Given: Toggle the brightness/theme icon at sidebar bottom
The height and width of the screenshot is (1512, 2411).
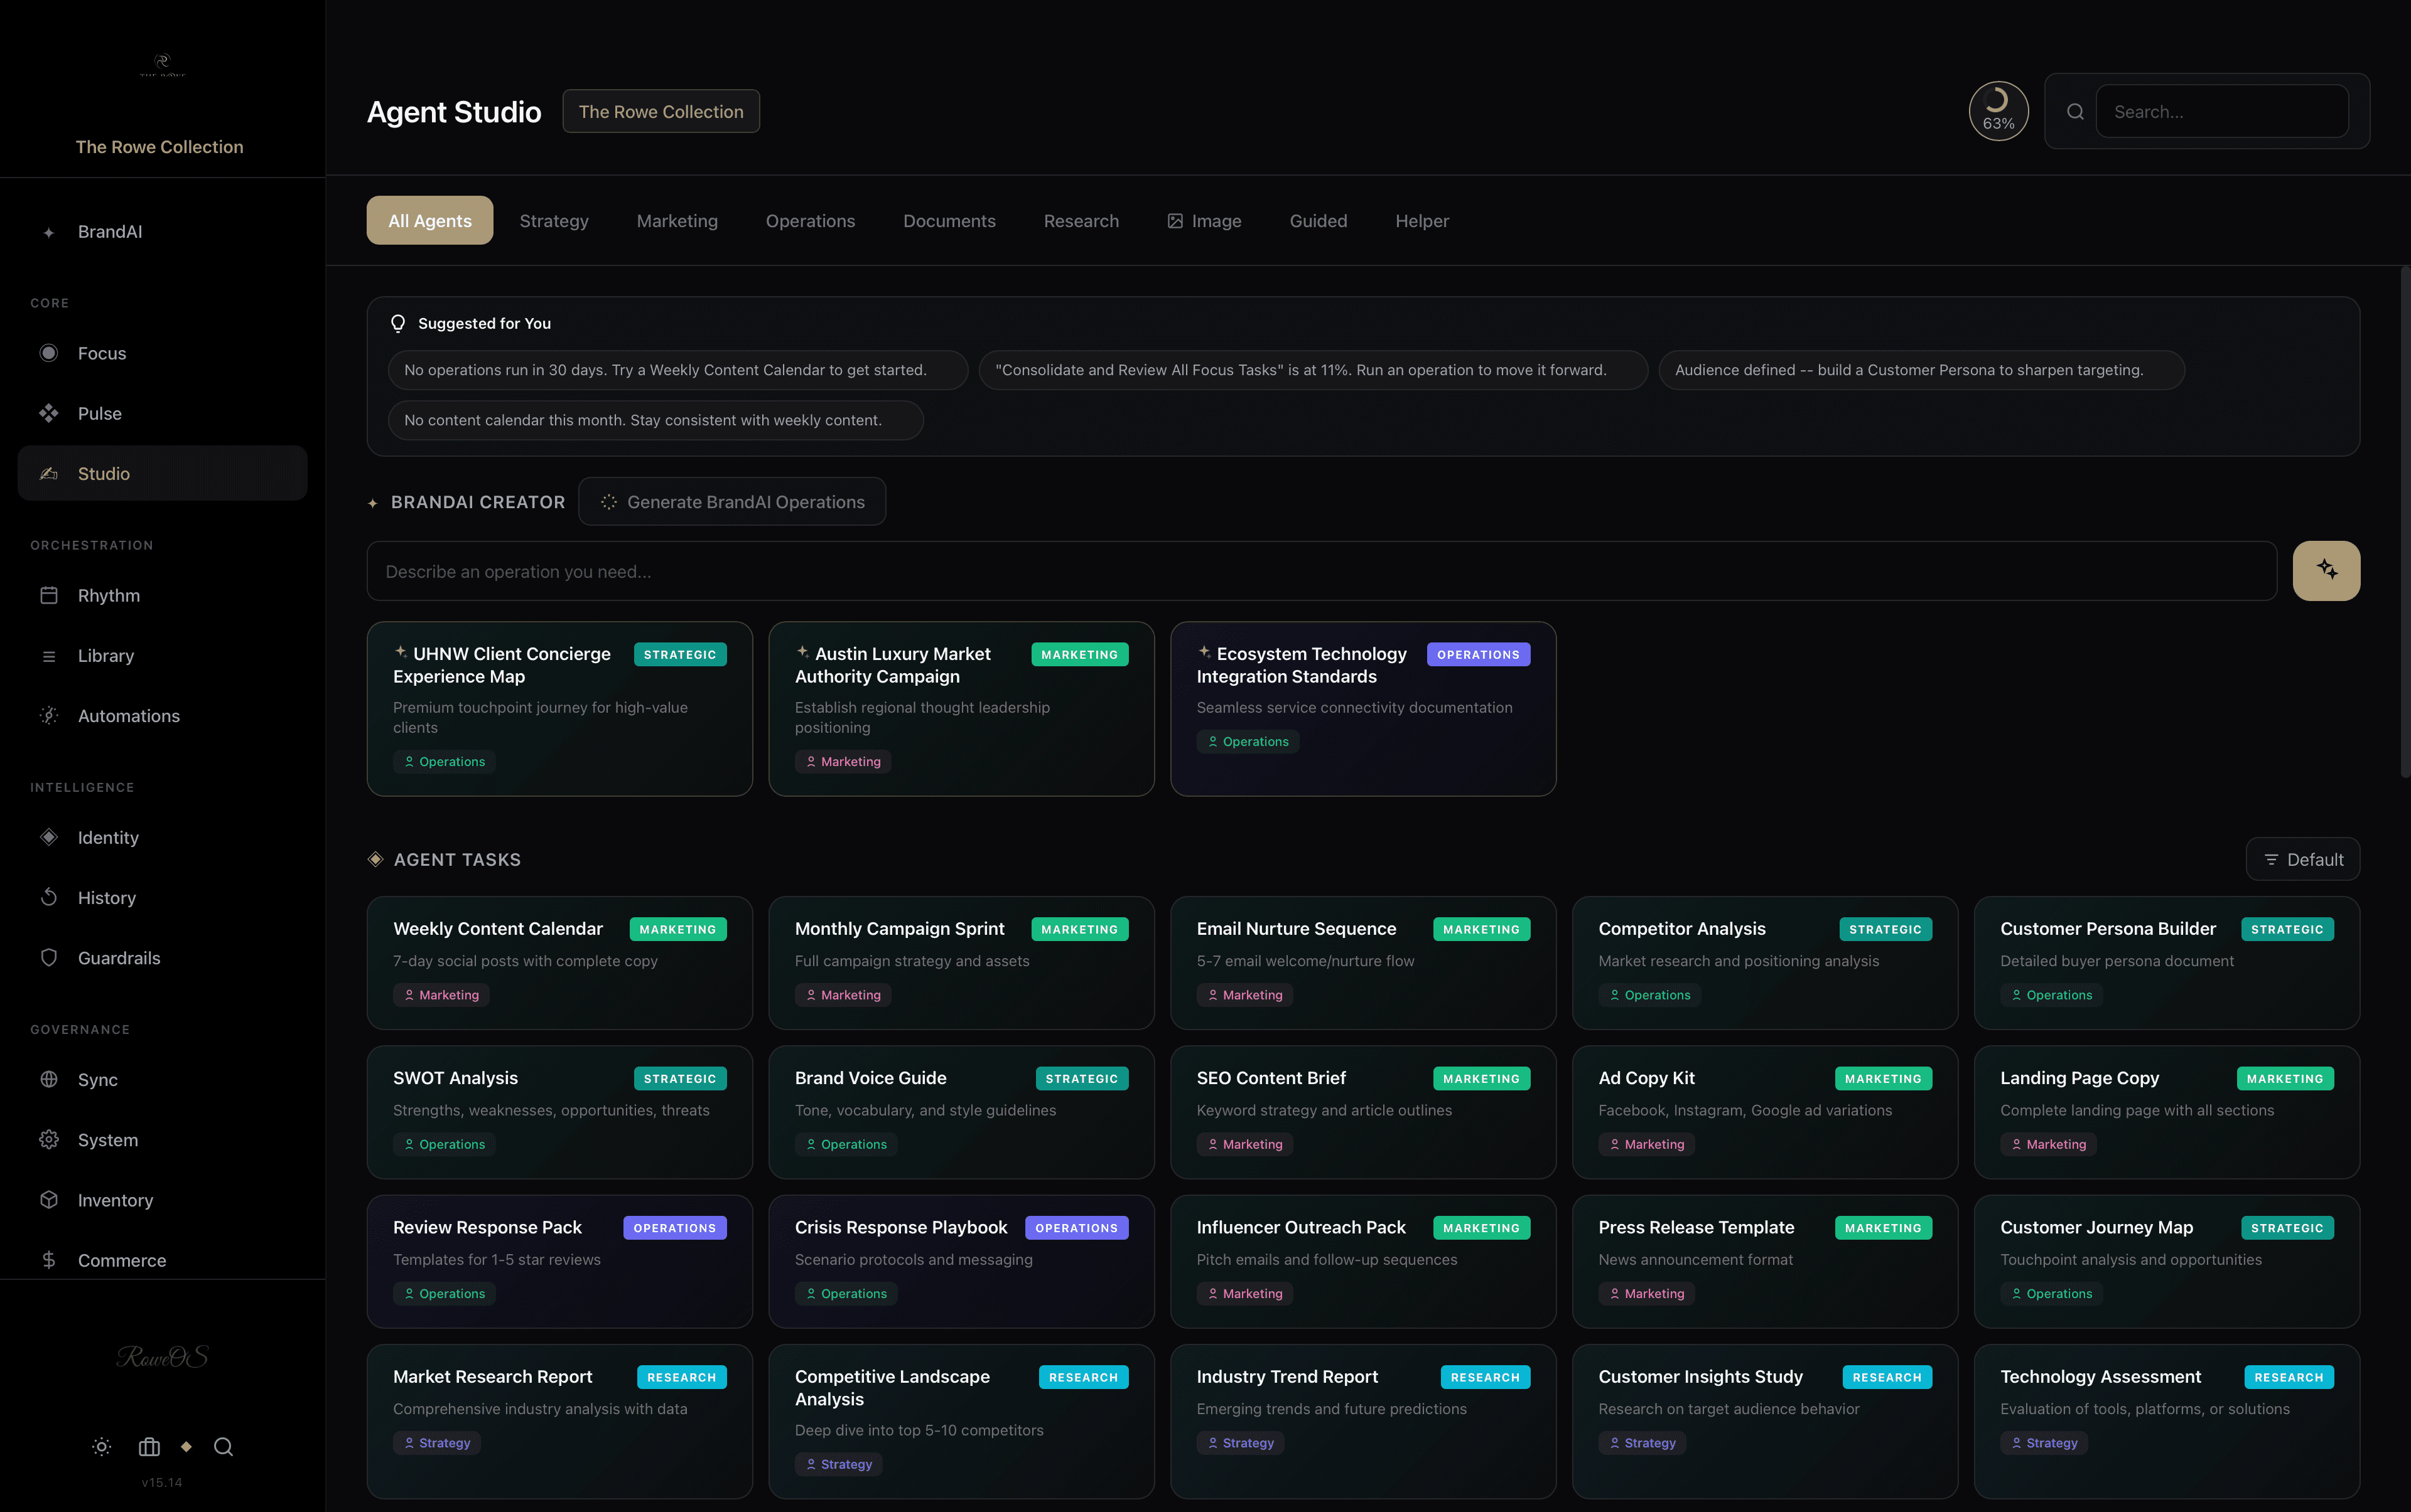Looking at the screenshot, I should [x=100, y=1447].
